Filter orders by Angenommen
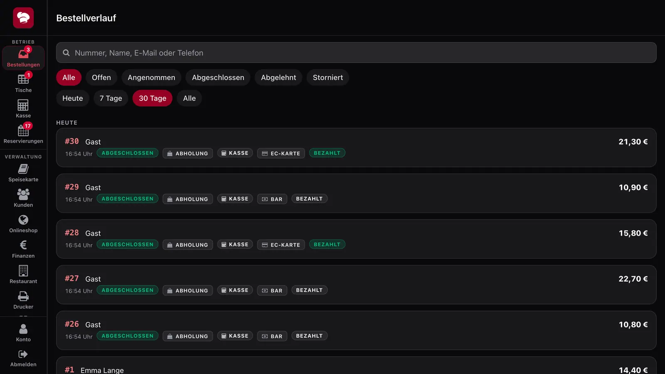Screen dimensions: 665x374 [151, 77]
